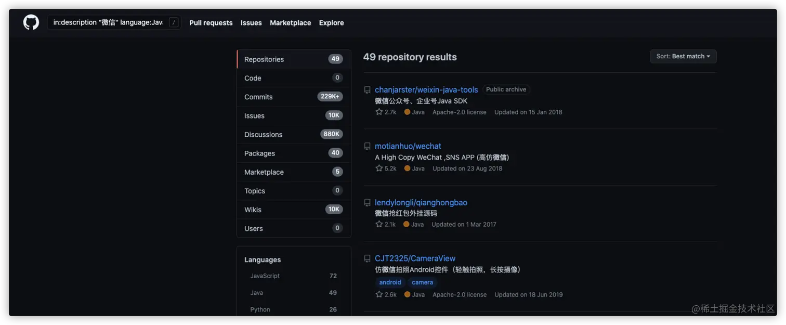Click the android topic tag
This screenshot has width=786, height=325.
point(390,282)
